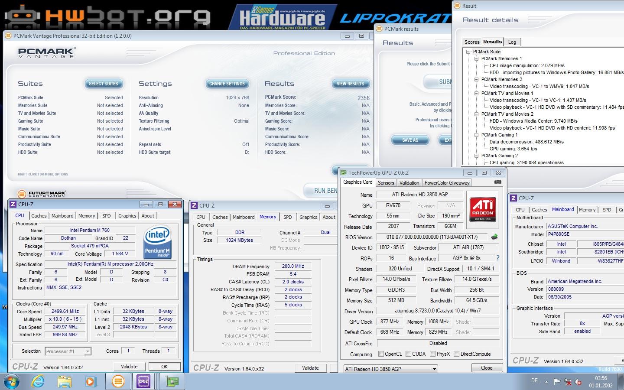Open Windows Media Player taskbar icon
624x390 pixels.
click(x=91, y=382)
